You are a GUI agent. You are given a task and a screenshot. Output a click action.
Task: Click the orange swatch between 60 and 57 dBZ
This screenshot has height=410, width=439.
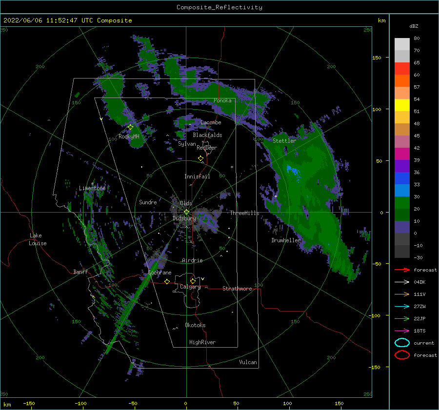402,81
